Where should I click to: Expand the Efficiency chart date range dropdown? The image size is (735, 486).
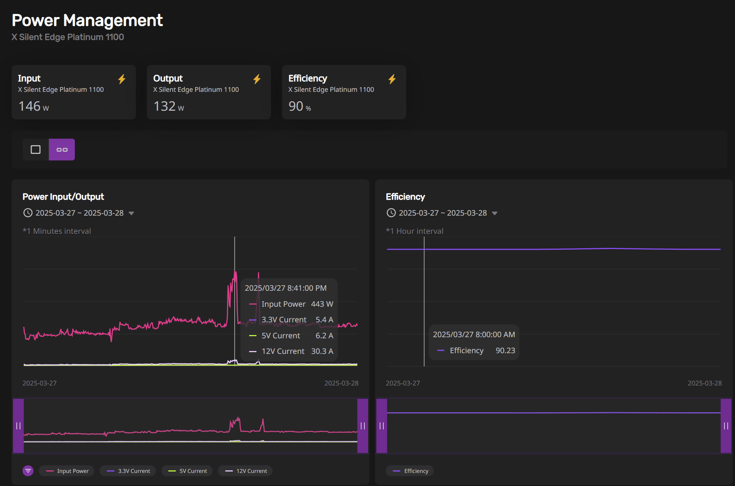[494, 213]
